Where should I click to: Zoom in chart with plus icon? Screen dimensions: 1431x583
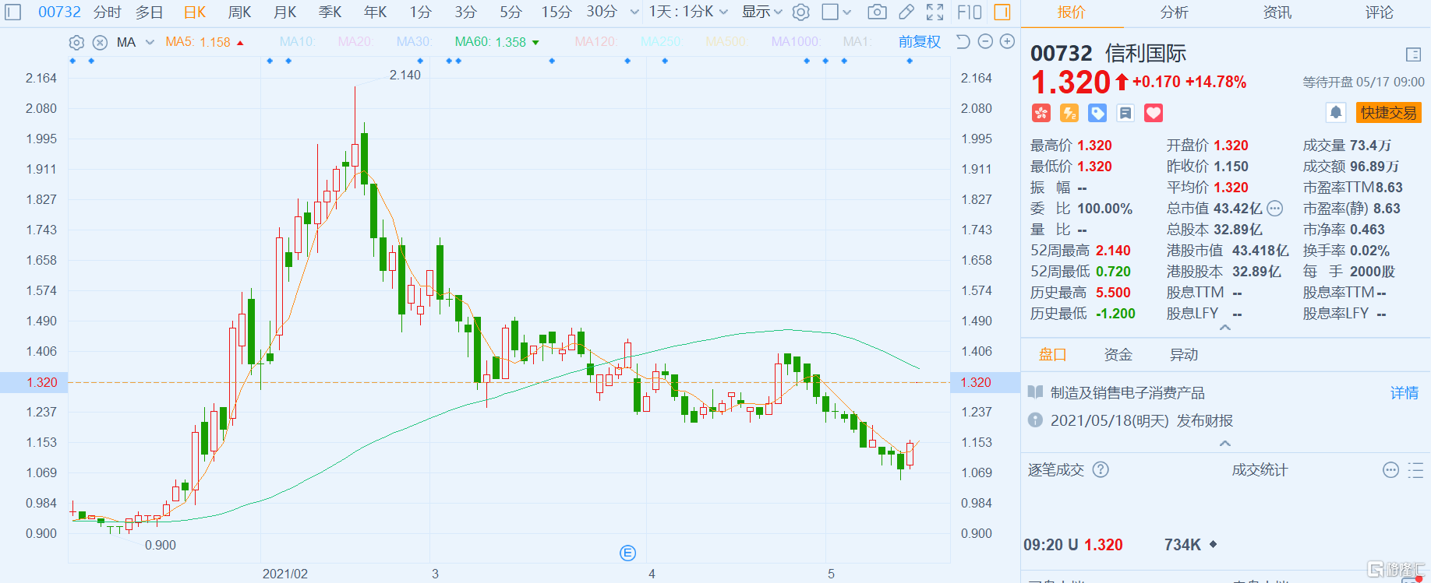click(1007, 41)
